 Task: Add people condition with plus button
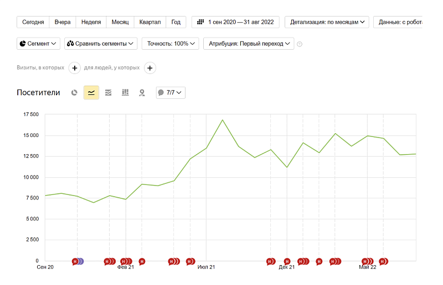[150, 68]
